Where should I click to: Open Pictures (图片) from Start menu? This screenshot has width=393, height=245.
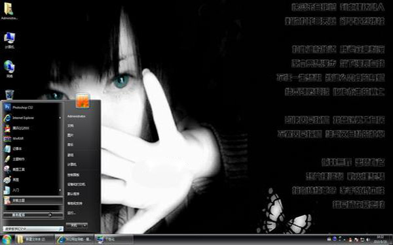click(71, 135)
